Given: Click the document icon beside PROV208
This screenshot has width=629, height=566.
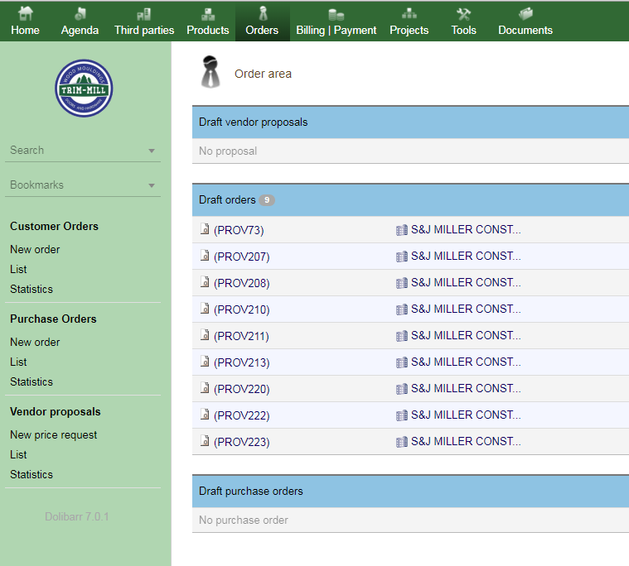Looking at the screenshot, I should [205, 281].
